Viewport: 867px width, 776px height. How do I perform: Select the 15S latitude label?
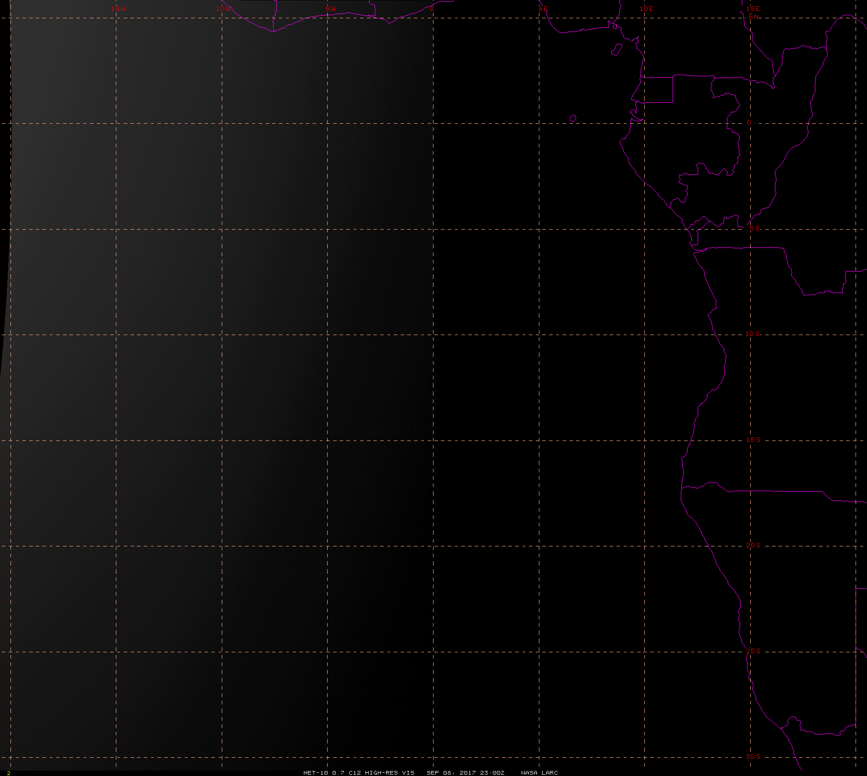753,440
